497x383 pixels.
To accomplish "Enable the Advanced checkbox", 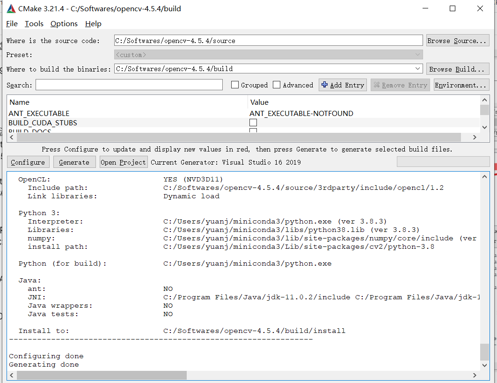I will (276, 85).
